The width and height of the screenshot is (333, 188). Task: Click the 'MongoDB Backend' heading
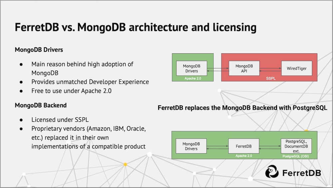pyautogui.click(x=41, y=105)
